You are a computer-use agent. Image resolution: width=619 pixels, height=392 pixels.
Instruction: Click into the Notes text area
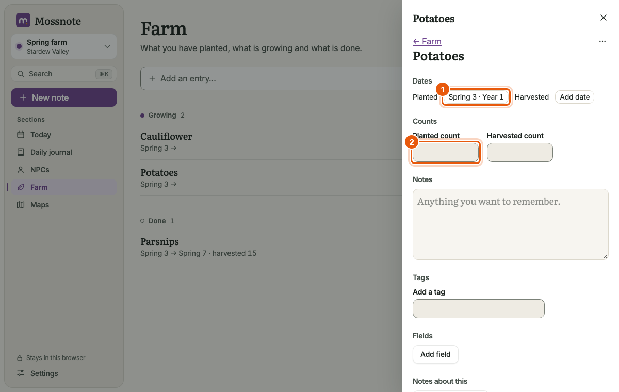511,224
